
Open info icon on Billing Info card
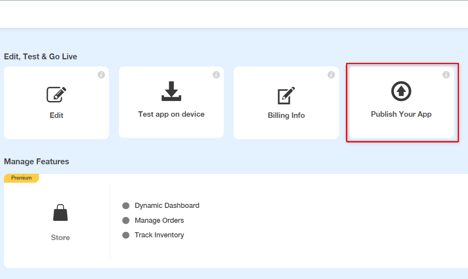[331, 74]
